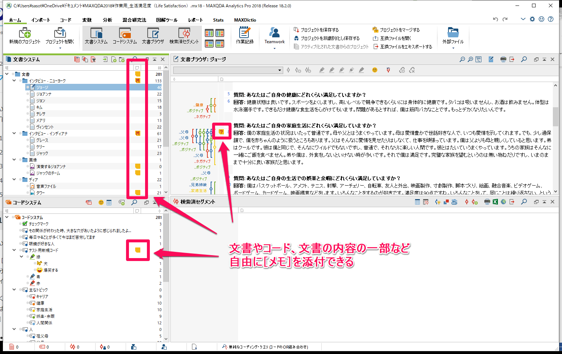Screen dimensions: 562x354
Task: Open the 混合研究法 tab
Action: tap(134, 20)
